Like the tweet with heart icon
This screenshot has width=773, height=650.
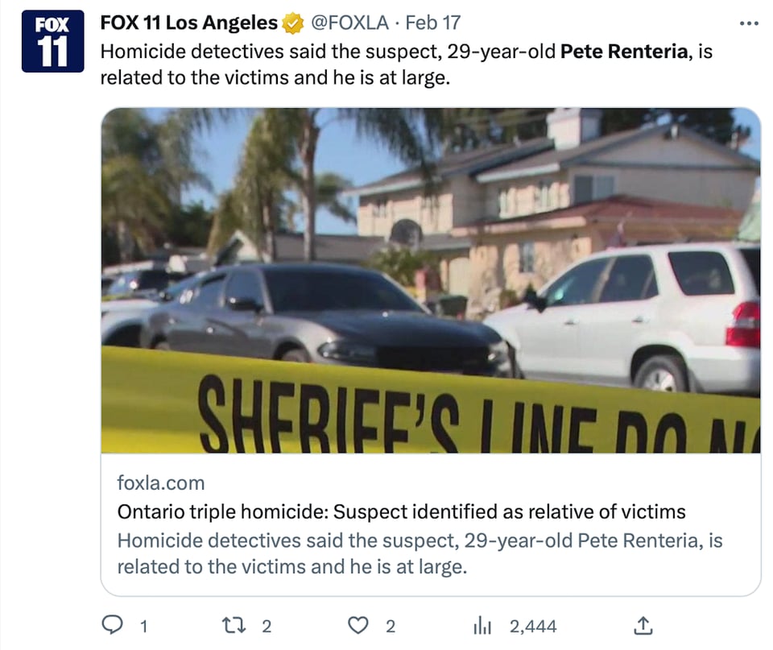click(358, 625)
